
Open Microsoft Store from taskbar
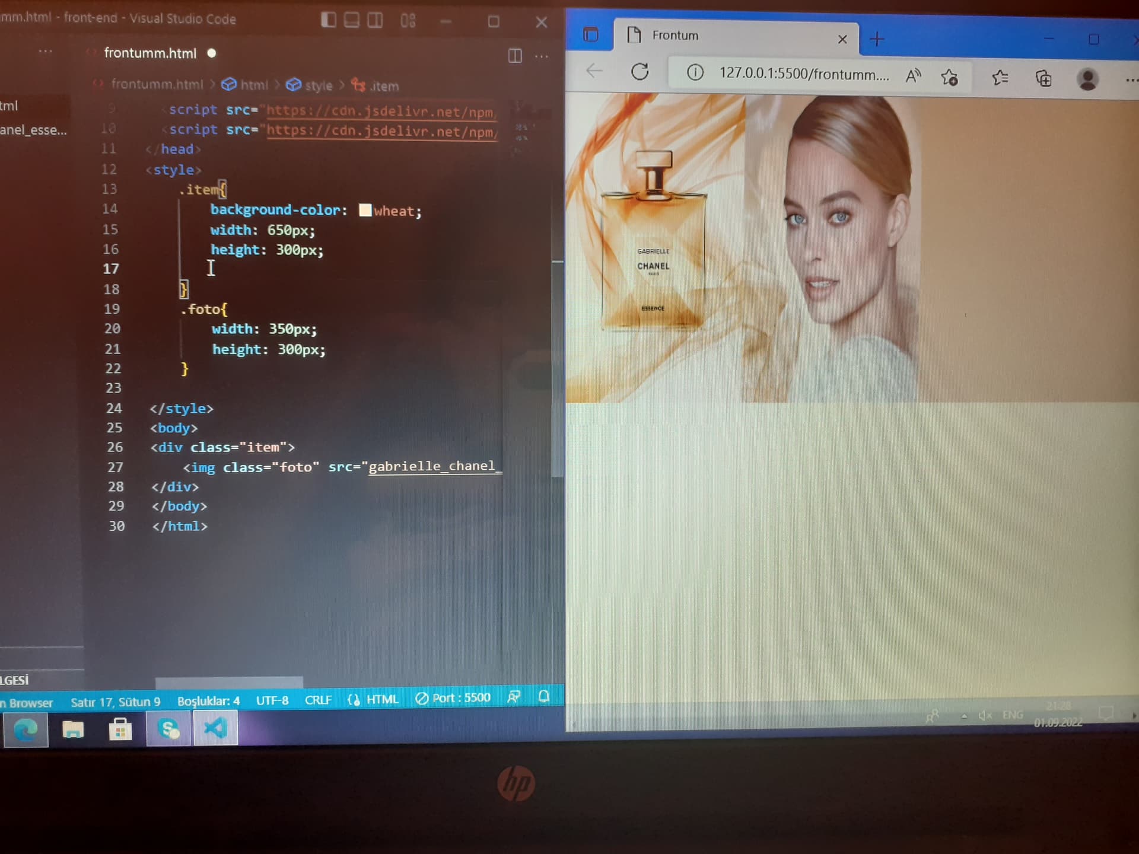point(120,729)
